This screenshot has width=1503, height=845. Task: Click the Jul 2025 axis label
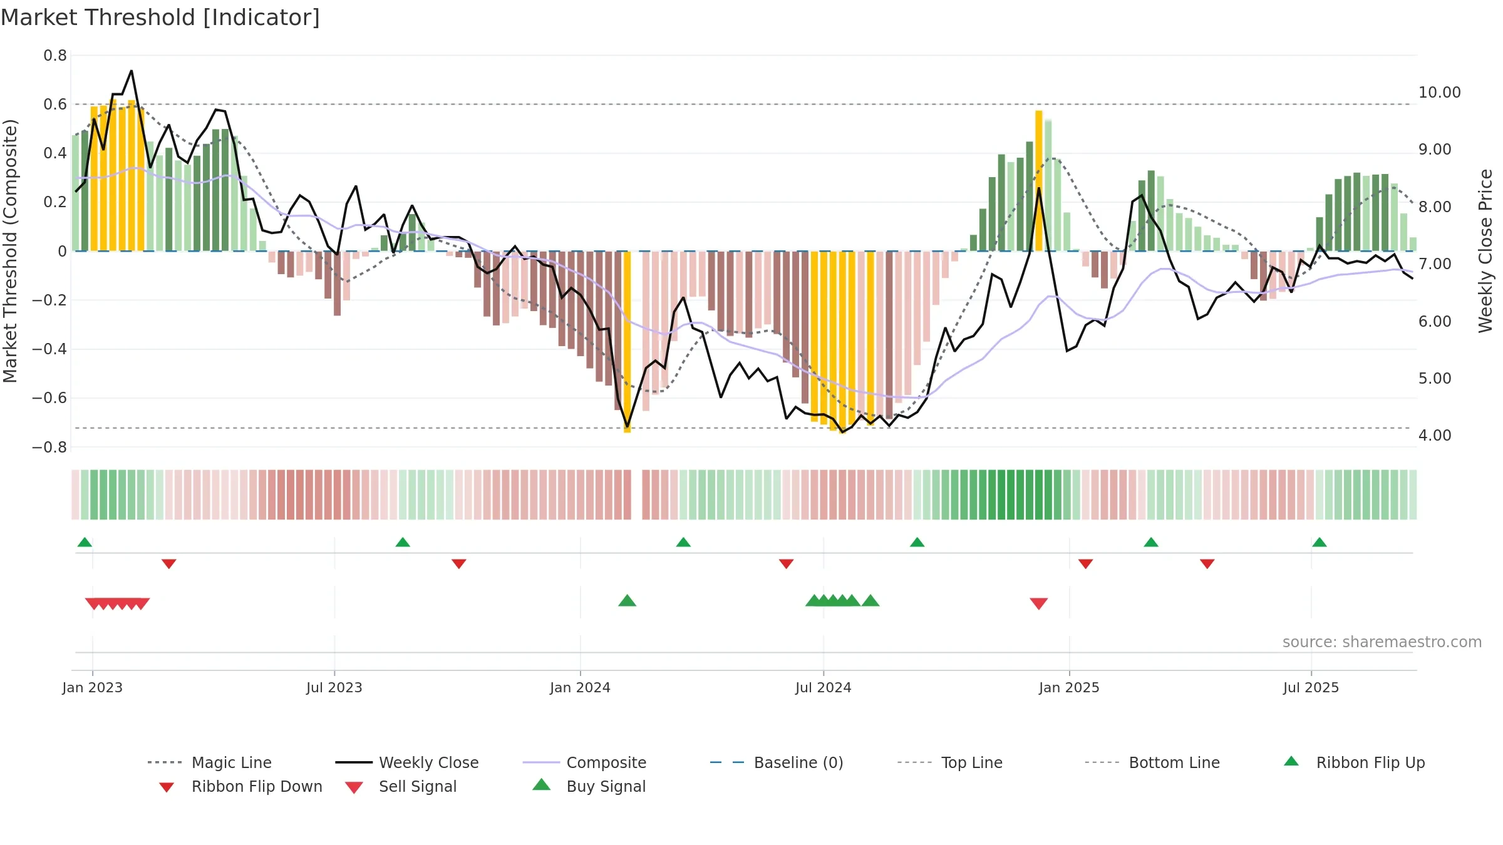pos(1311,687)
